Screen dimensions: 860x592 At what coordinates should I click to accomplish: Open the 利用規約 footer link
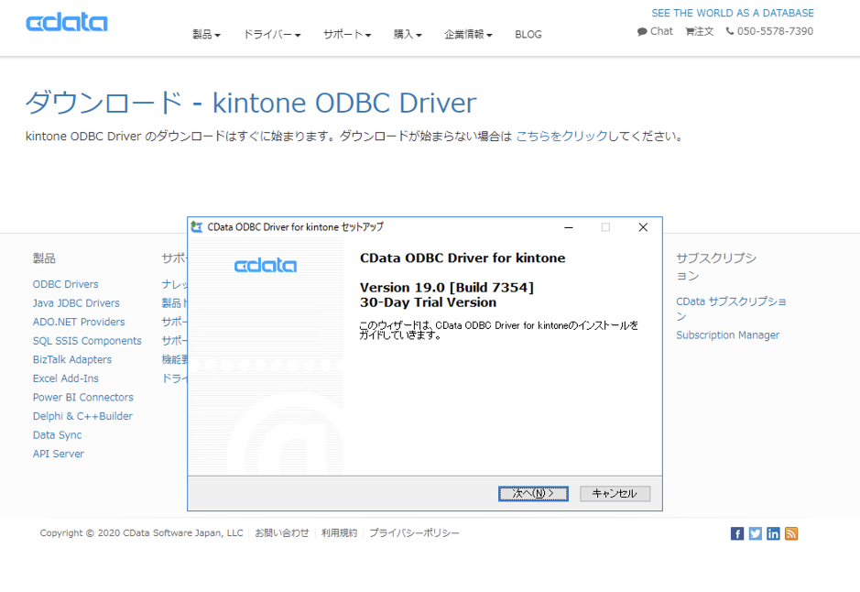click(x=339, y=532)
